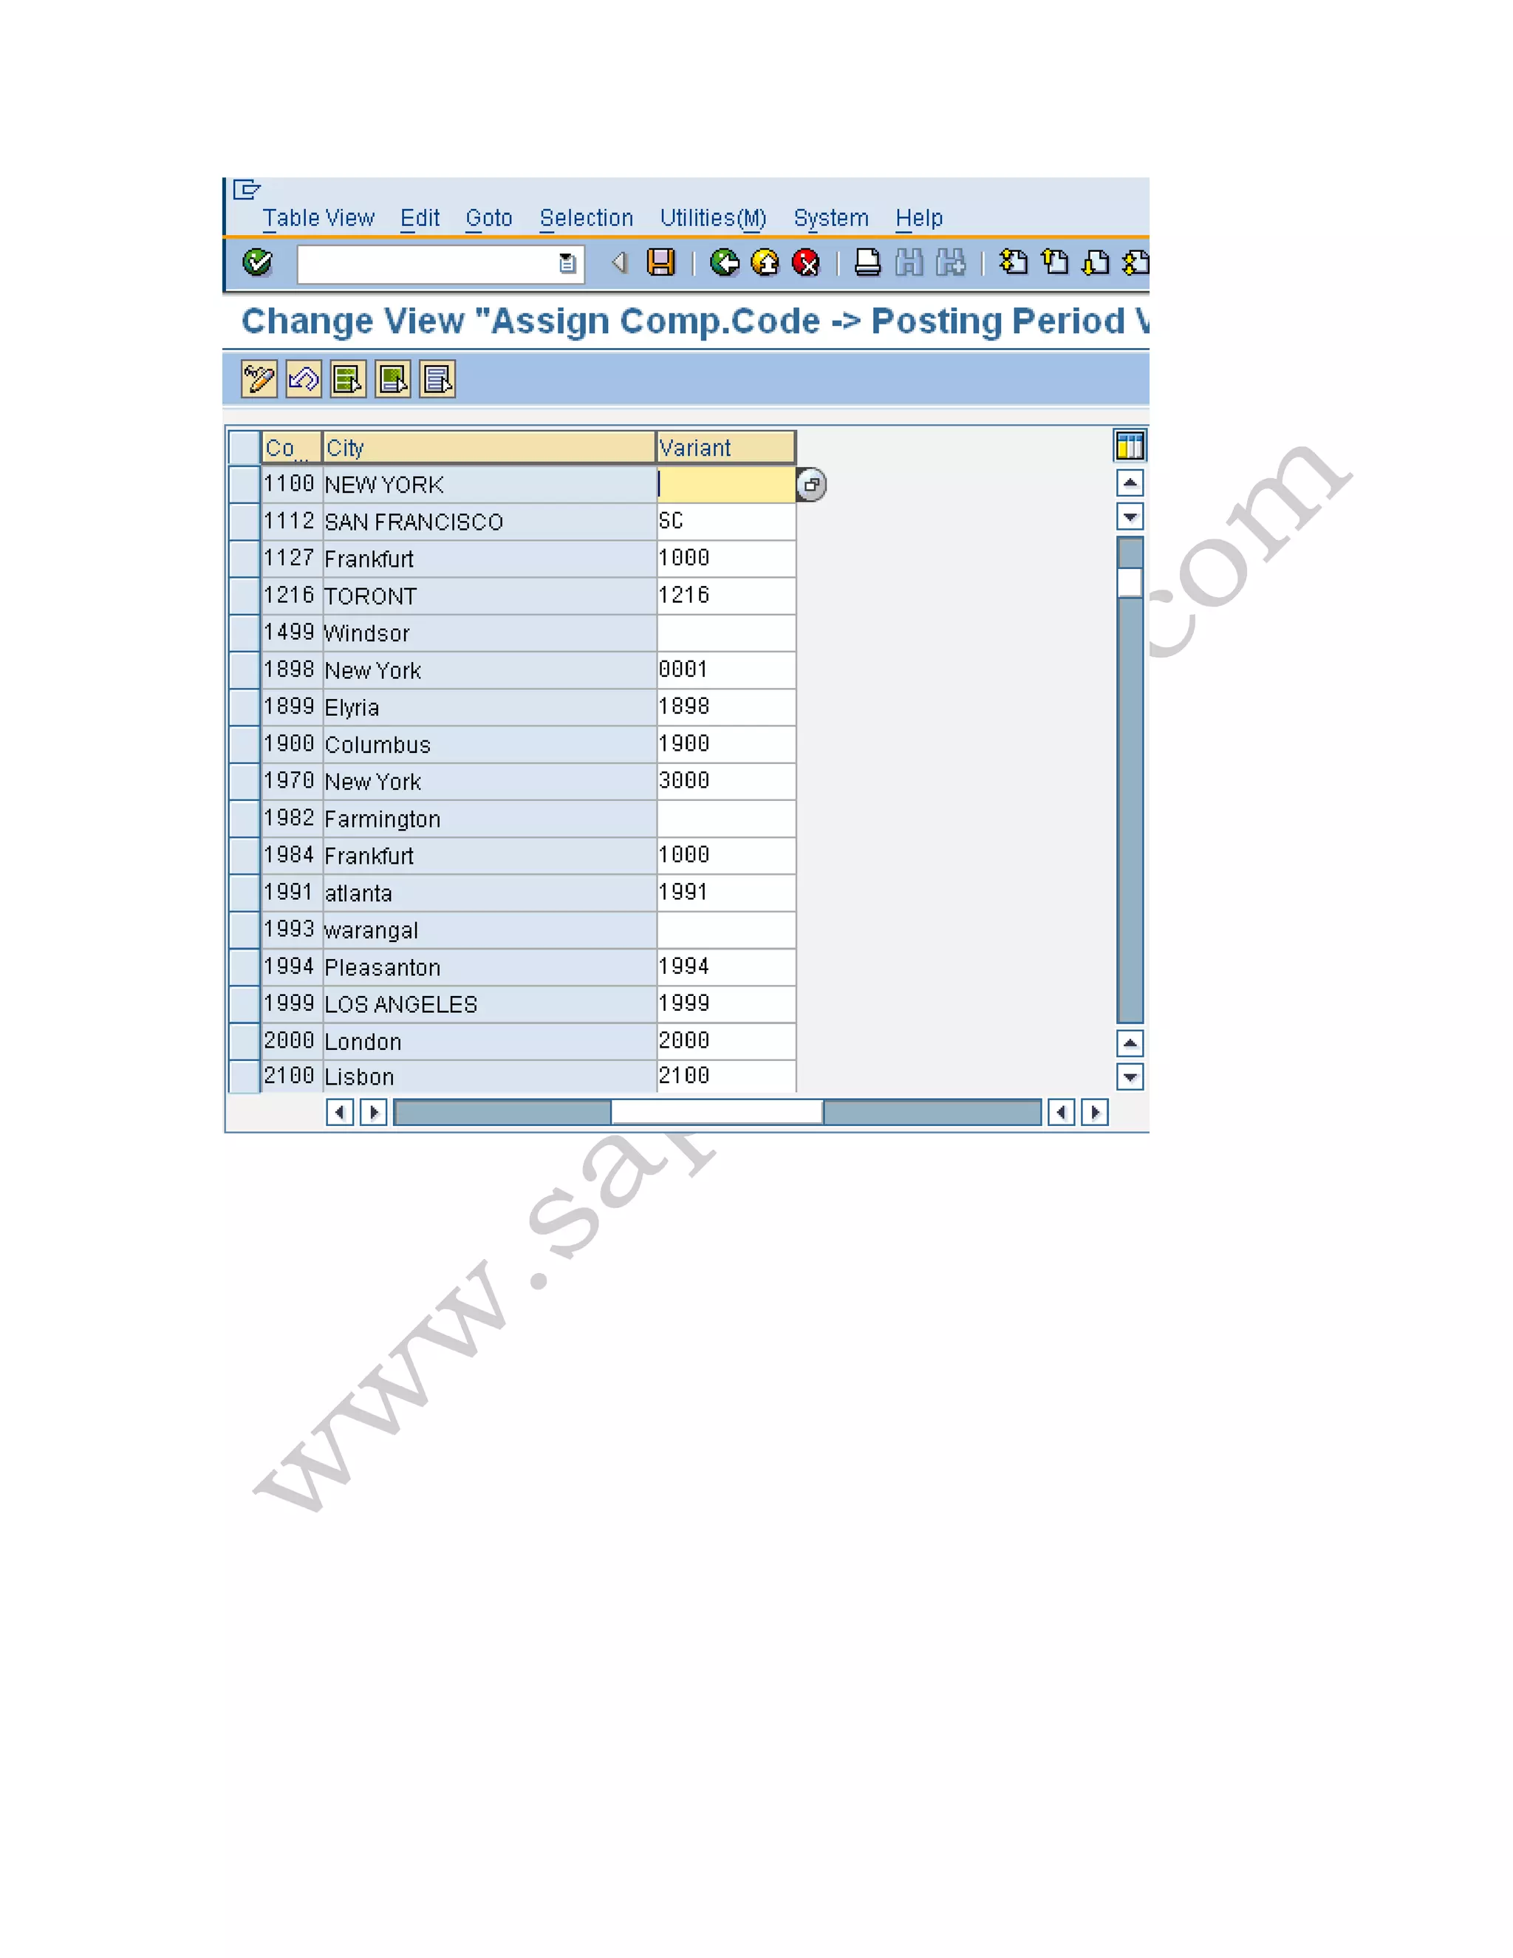Click the pencil-and-glasses Display/Change toggle icon
This screenshot has height=1958, width=1513.
[x=259, y=379]
